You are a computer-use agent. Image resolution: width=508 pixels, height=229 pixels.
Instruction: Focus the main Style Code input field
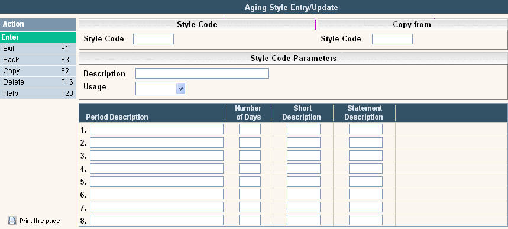[154, 39]
